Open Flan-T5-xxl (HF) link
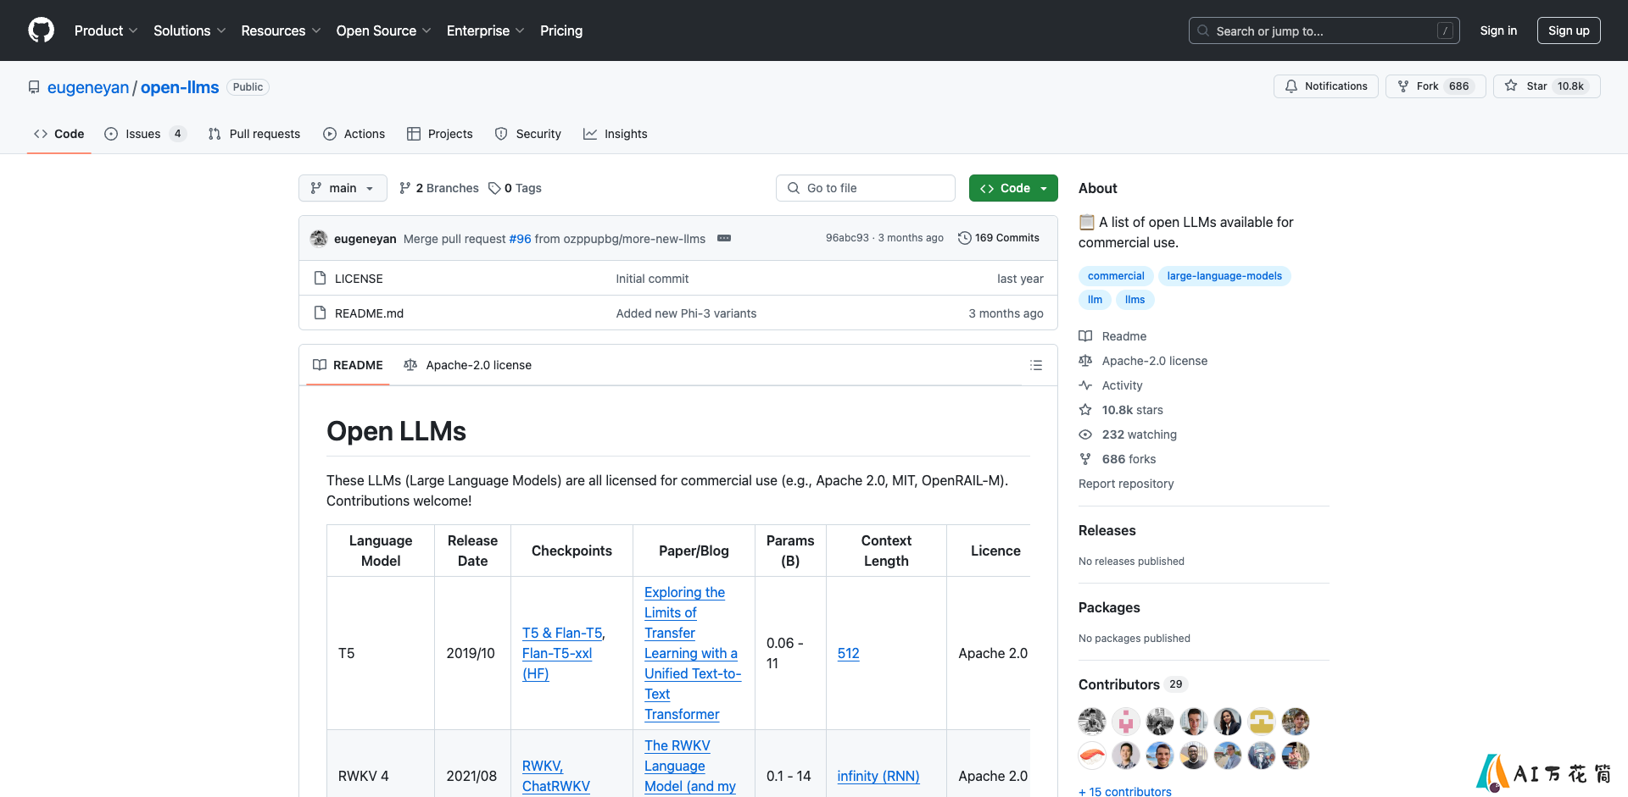 coord(557,663)
